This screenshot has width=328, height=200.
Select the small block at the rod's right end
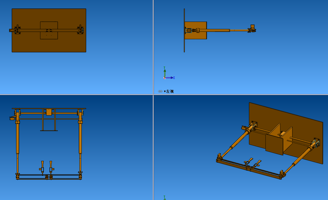(x=253, y=26)
